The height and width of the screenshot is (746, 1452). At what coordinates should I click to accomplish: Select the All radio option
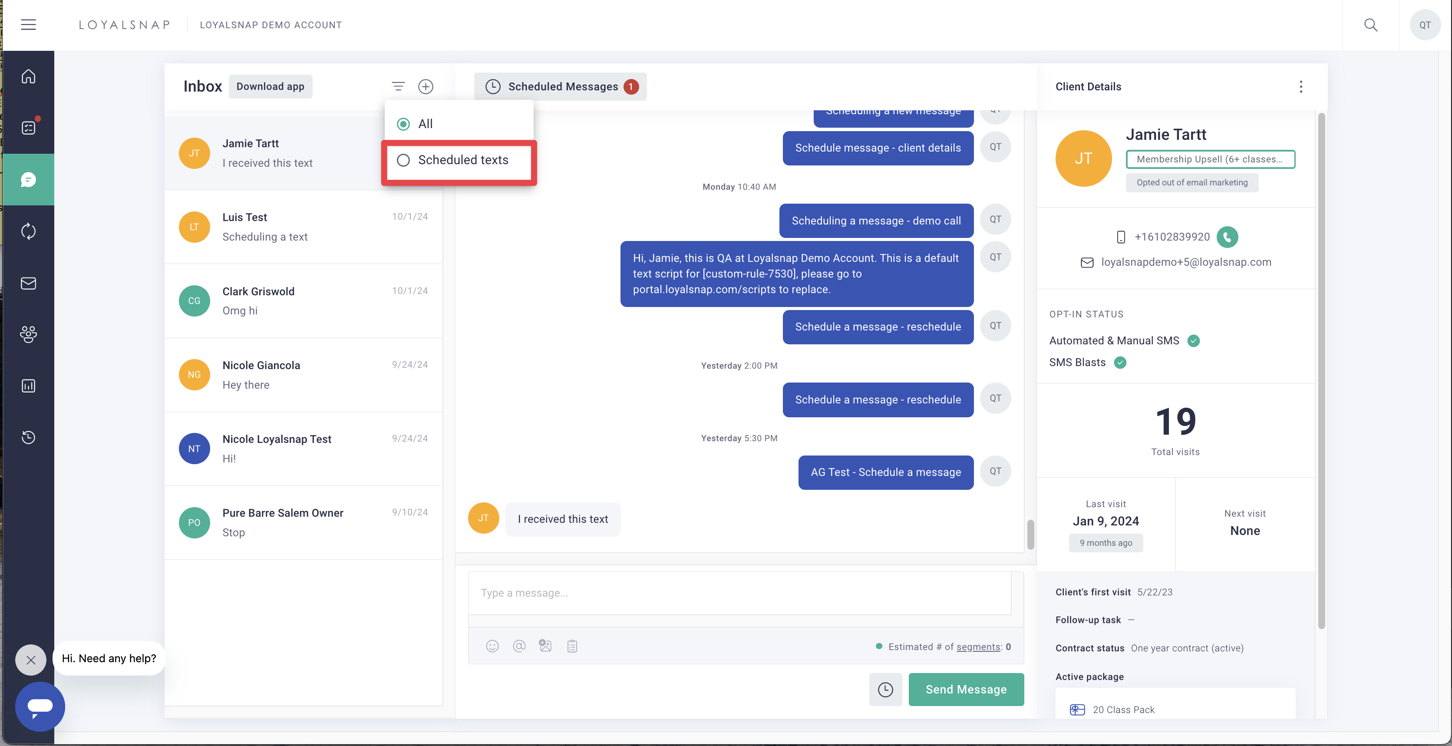click(x=403, y=124)
